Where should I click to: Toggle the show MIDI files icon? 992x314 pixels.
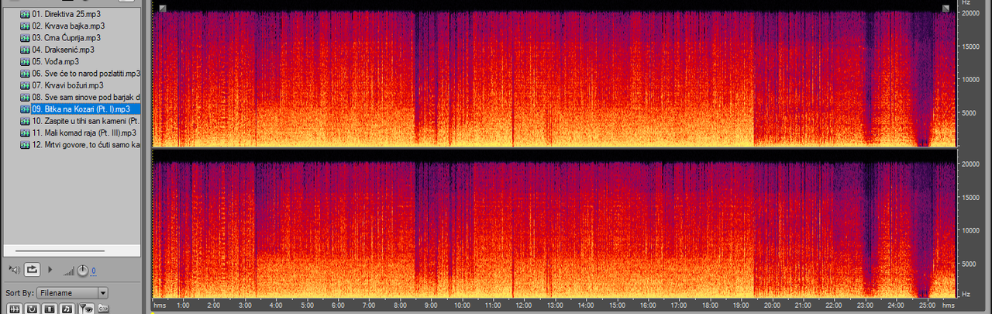(x=67, y=309)
